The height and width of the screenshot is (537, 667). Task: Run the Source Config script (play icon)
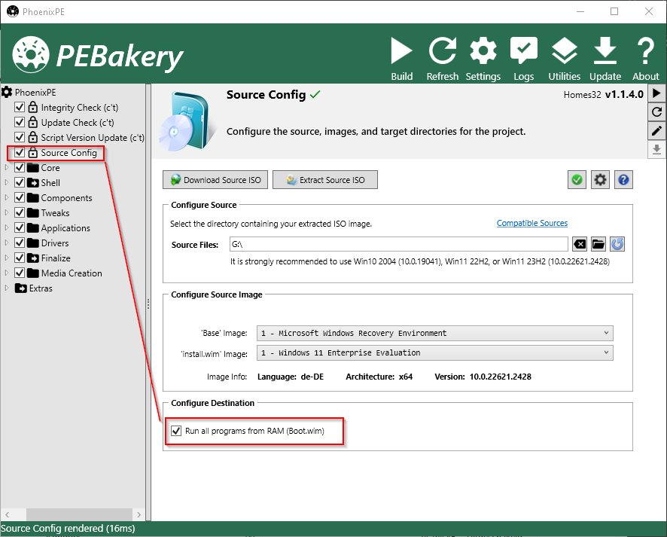656,93
